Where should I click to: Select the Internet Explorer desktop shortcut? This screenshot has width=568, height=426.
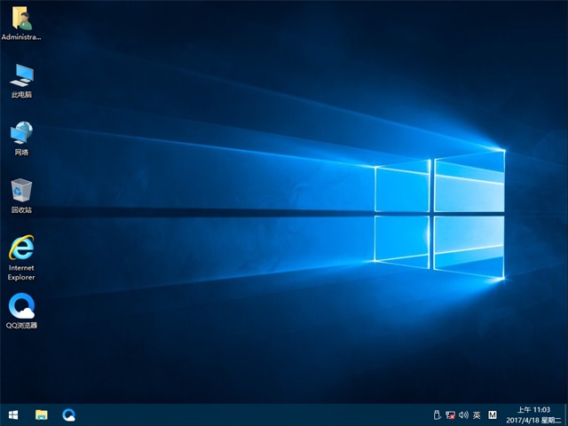pos(22,248)
